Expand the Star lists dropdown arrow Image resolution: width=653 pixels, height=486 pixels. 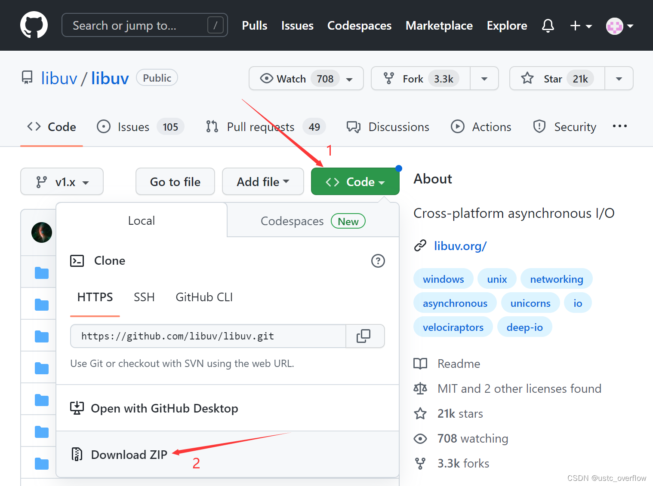619,79
